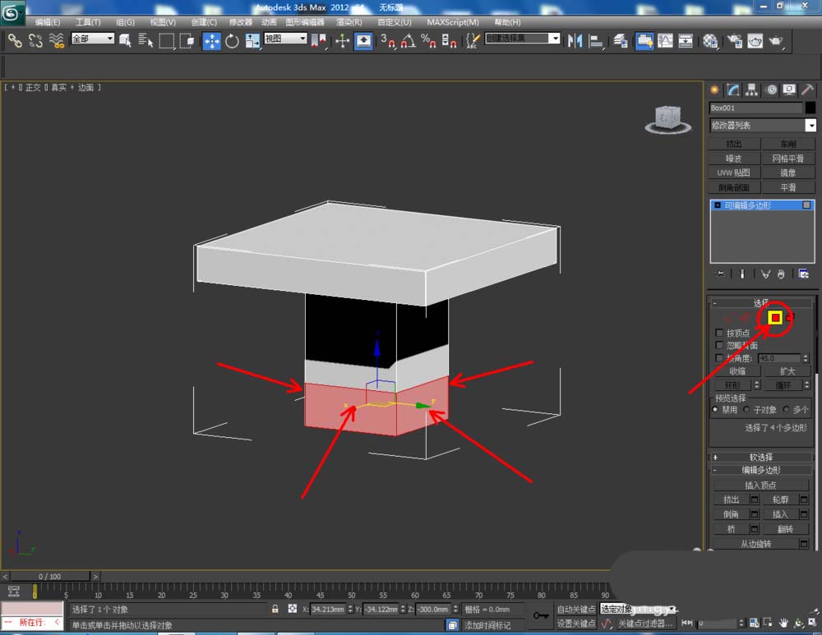822x635 pixels.
Task: Switch to the Create command panel
Action: pos(714,90)
